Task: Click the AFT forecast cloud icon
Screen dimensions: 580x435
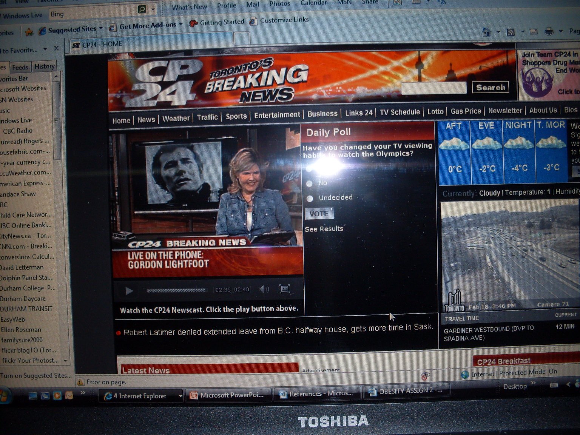Action: coord(454,145)
